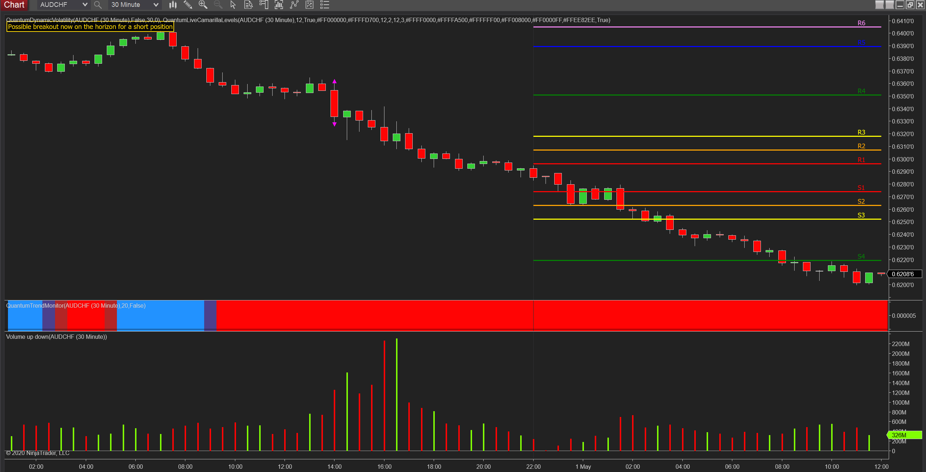Select the bar type candlestick icon
The image size is (926, 472).
[173, 5]
